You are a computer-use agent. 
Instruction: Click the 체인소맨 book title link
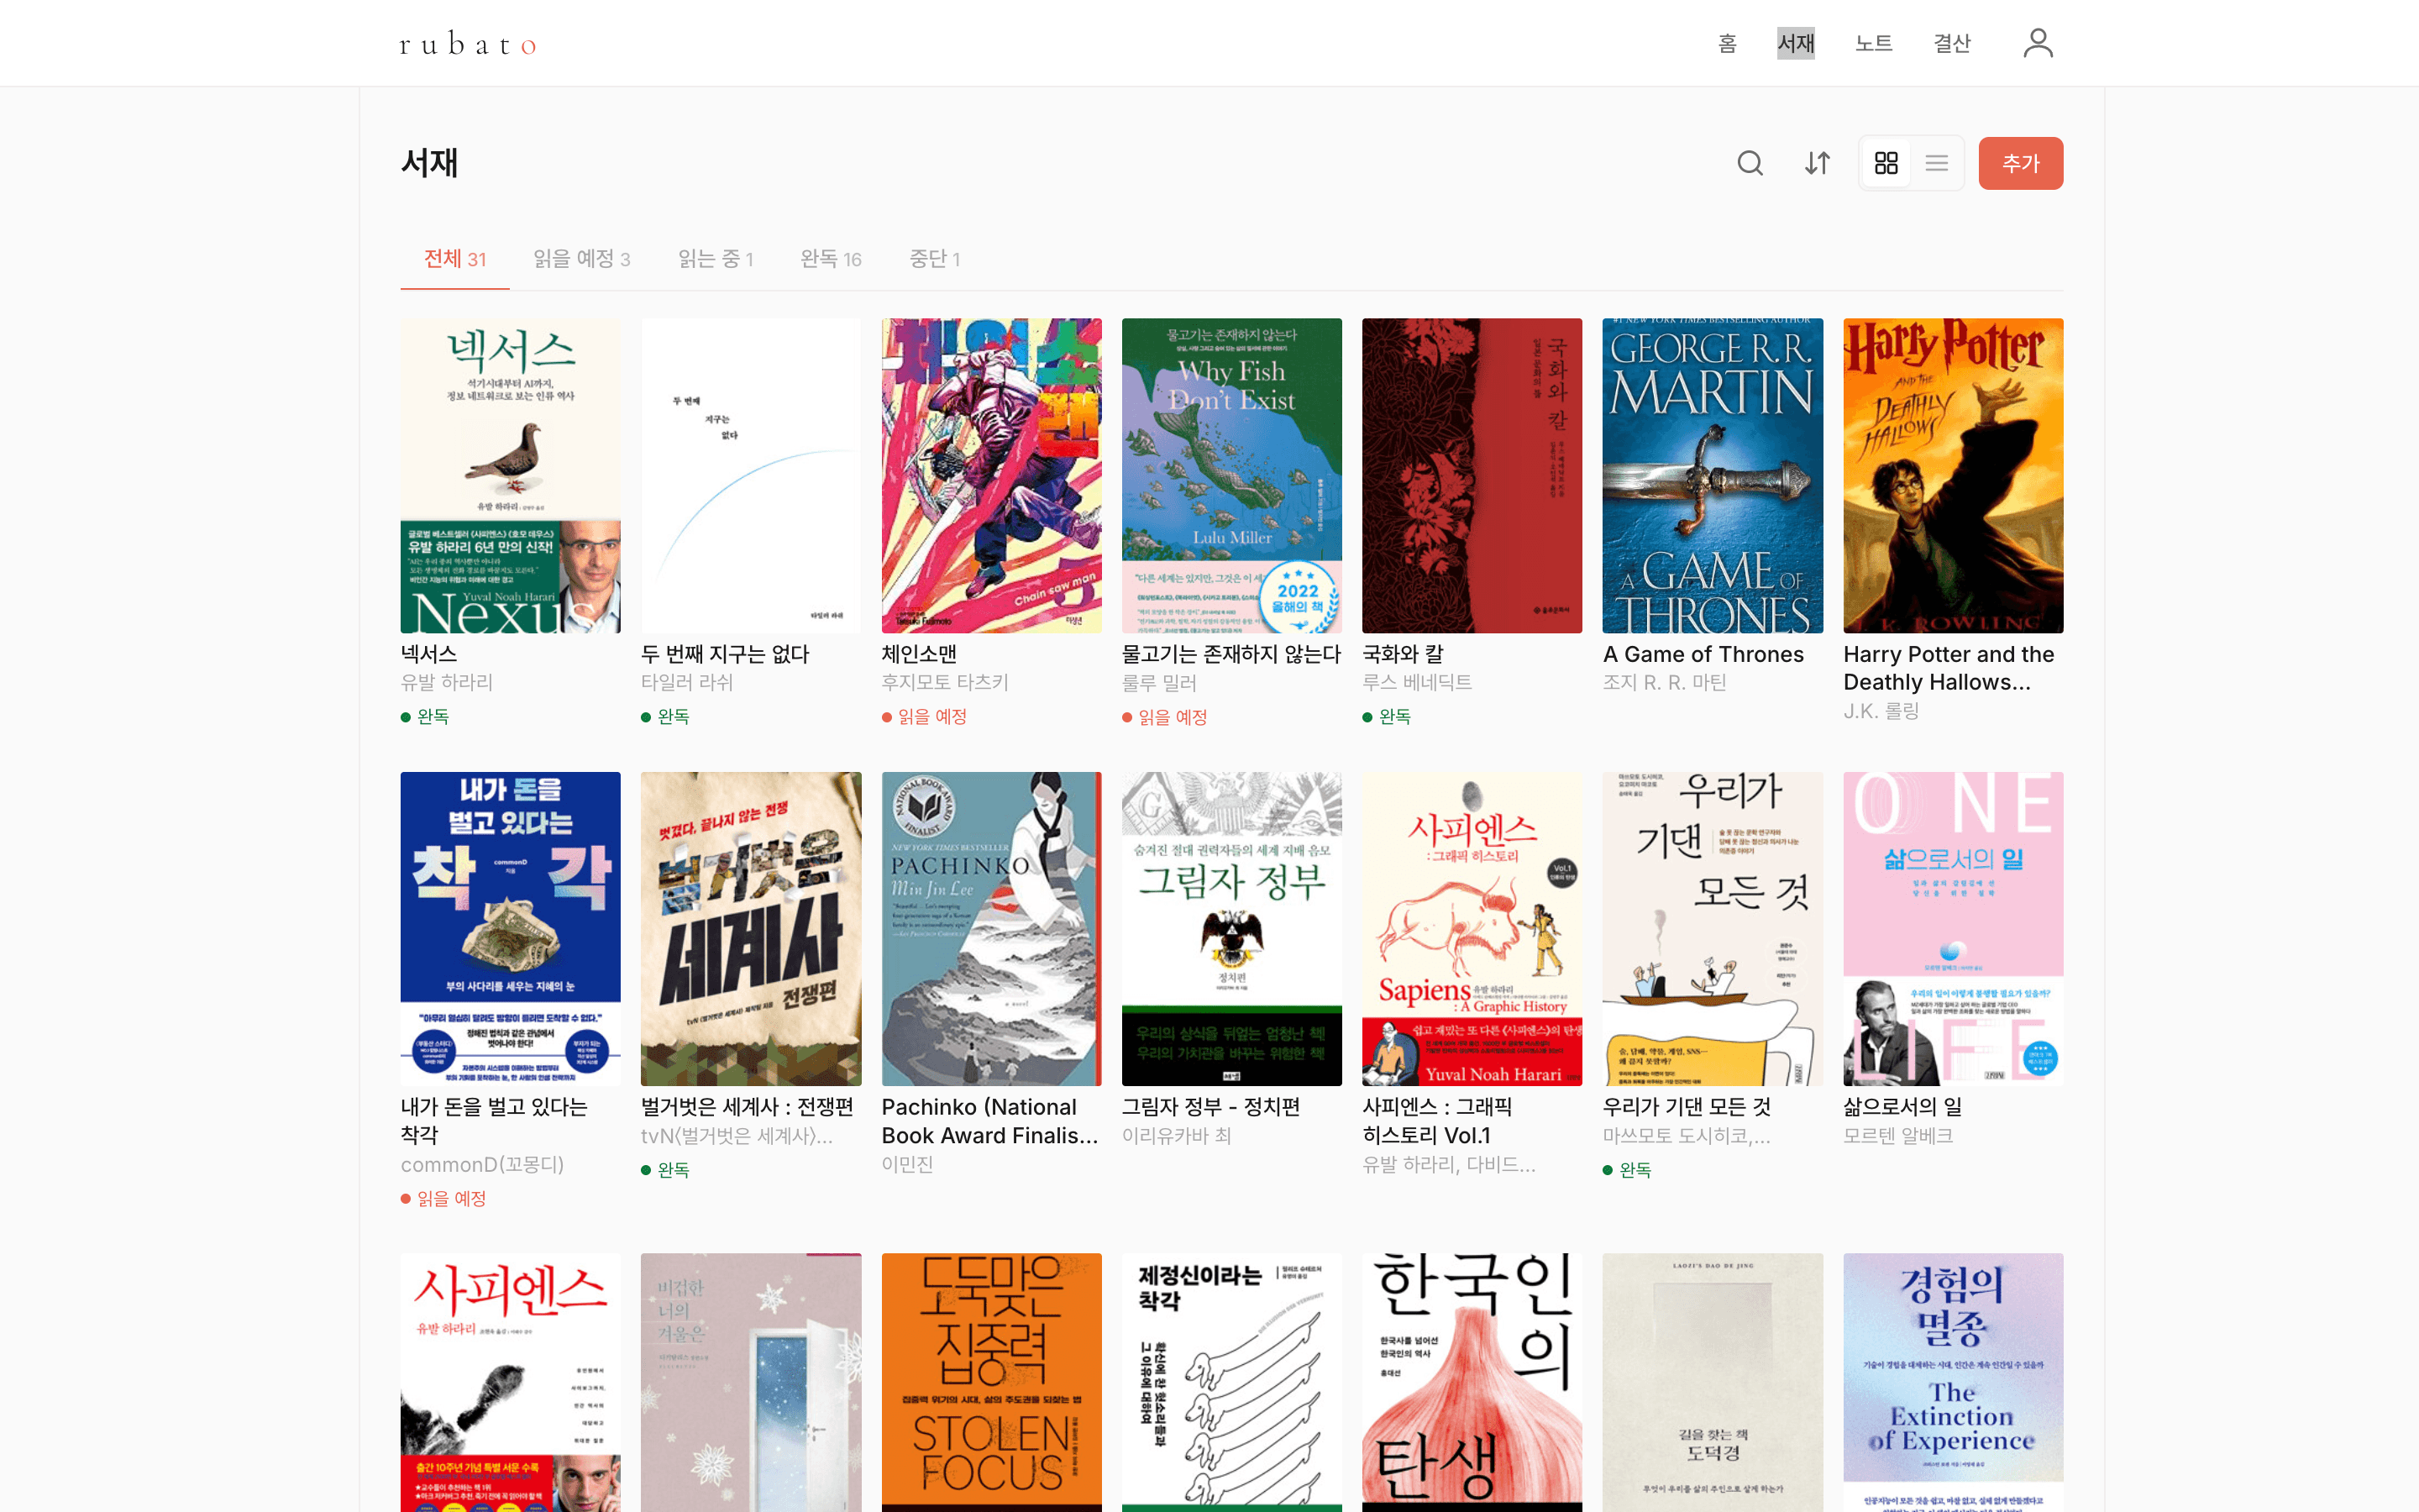919,654
